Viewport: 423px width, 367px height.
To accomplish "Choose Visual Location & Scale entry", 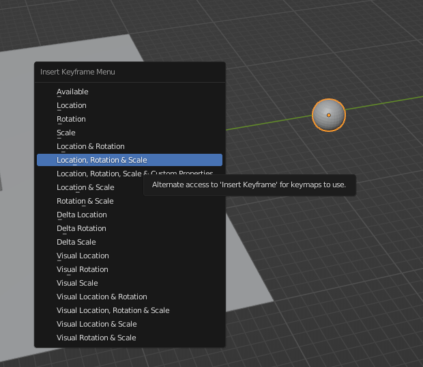I will (130, 324).
